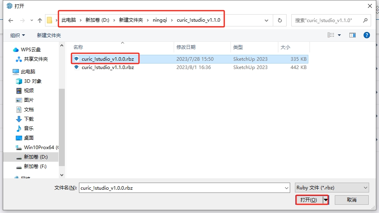Open 3D 对象 folder in sidebar

coord(33,81)
